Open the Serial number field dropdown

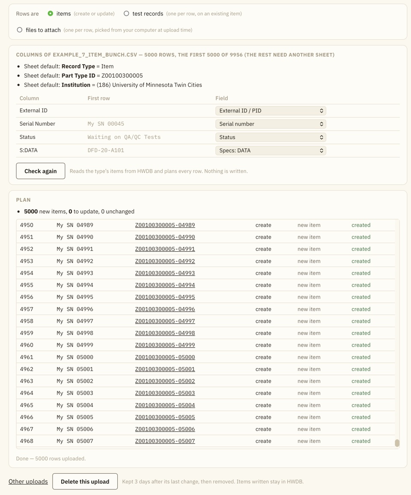271,124
